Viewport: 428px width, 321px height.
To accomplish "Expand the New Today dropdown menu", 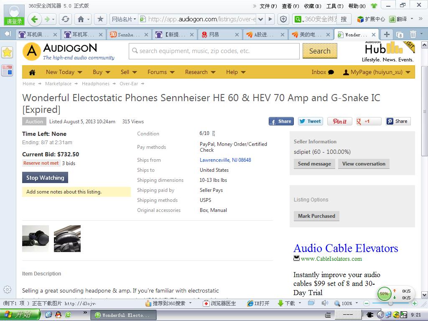I will 64,72.
